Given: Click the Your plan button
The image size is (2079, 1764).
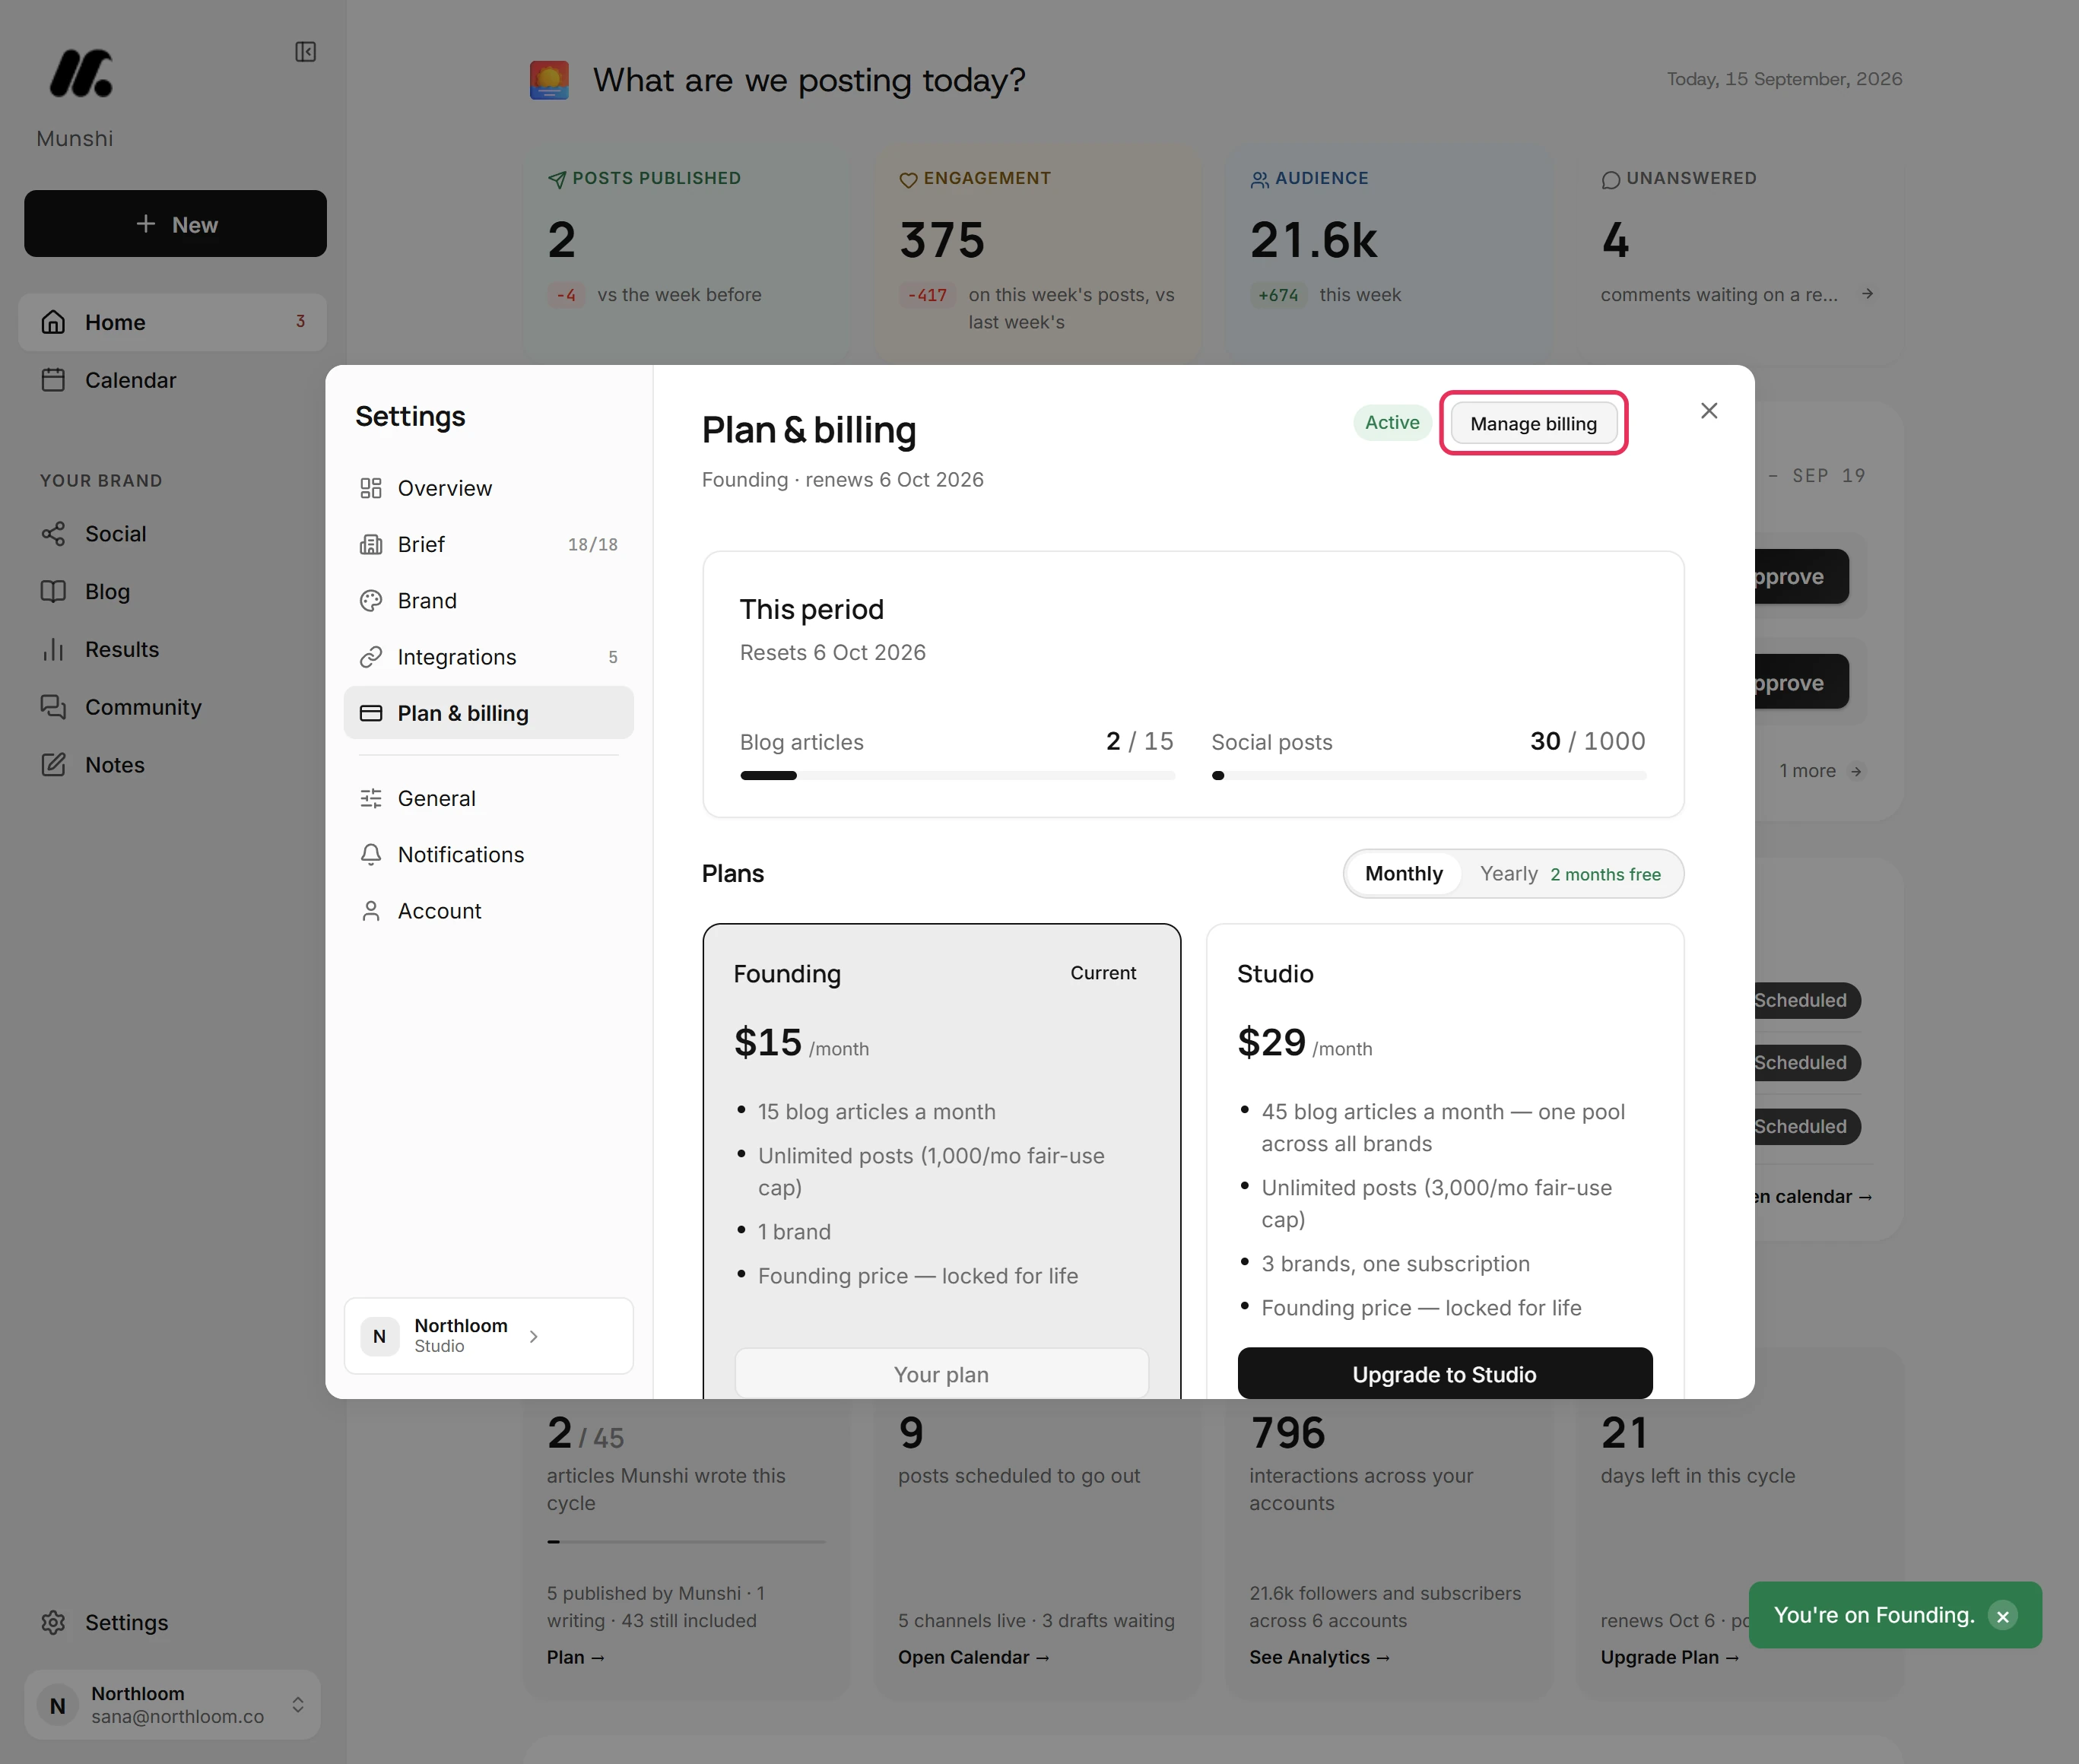Looking at the screenshot, I should pos(941,1373).
